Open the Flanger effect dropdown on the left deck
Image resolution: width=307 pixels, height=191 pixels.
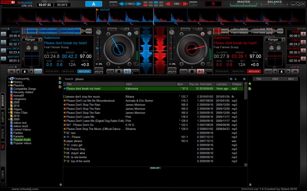(31, 39)
